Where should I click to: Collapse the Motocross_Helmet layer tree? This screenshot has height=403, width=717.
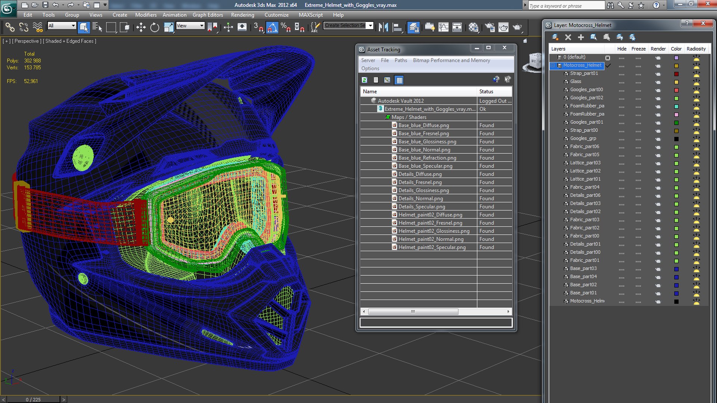coord(552,66)
